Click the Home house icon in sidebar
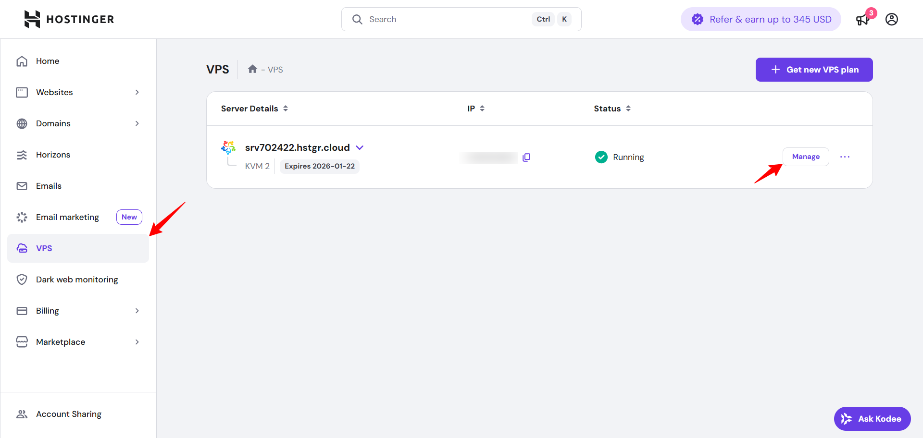 tap(22, 61)
